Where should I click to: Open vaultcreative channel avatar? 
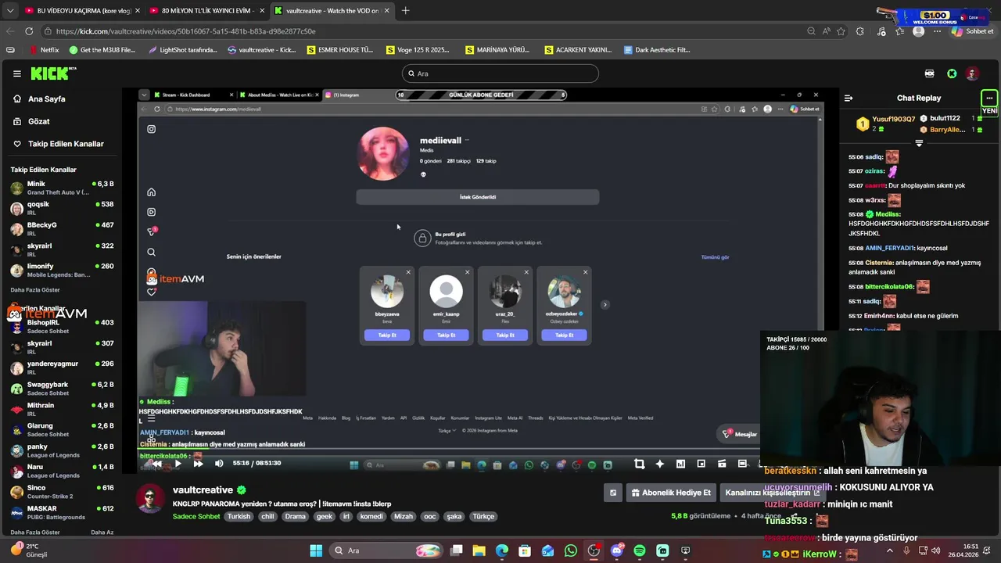pos(150,498)
